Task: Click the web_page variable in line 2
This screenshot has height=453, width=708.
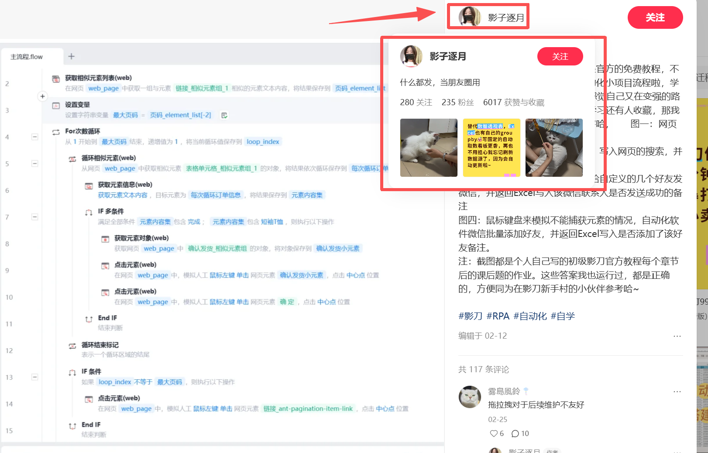Action: (x=103, y=88)
